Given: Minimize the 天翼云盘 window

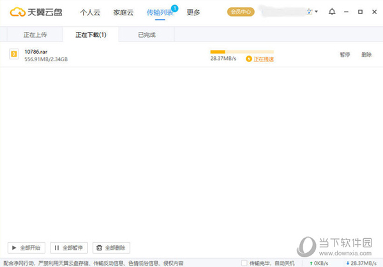Looking at the screenshot, I should click(x=346, y=11).
